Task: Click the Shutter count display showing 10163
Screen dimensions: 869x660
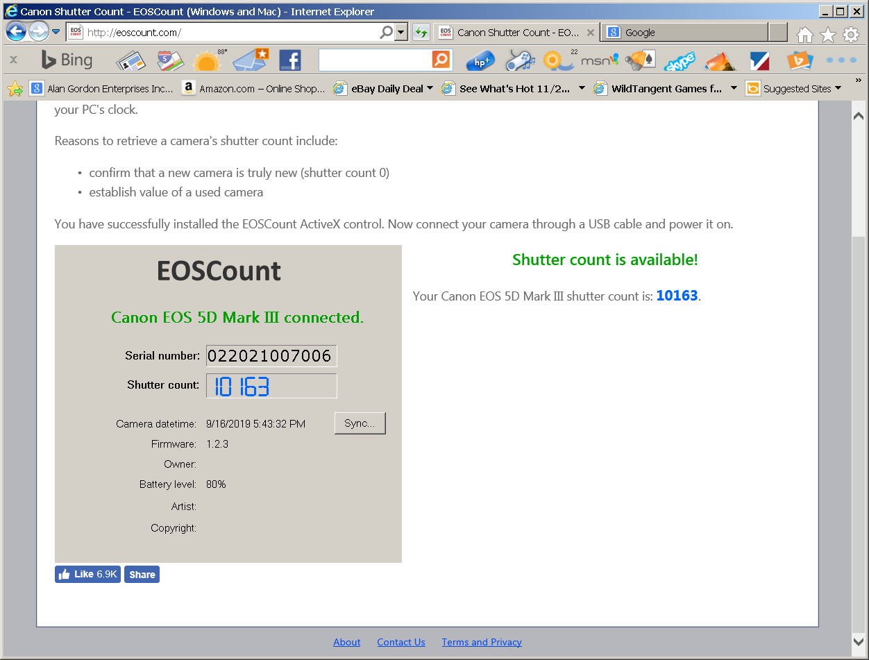Action: 271,386
